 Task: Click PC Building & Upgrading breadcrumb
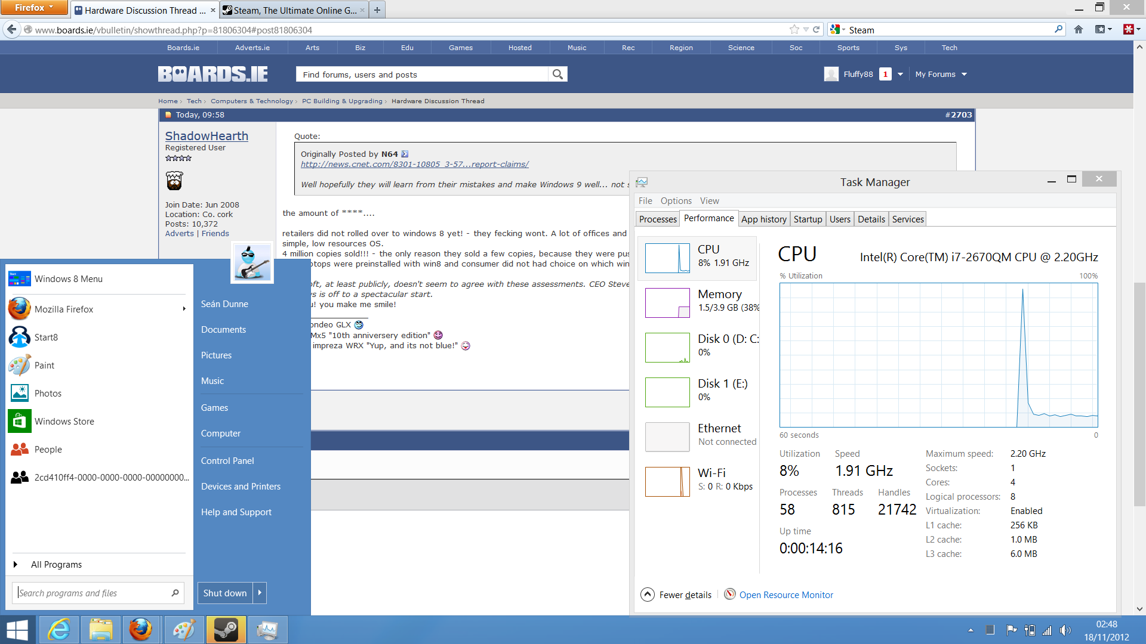[342, 101]
